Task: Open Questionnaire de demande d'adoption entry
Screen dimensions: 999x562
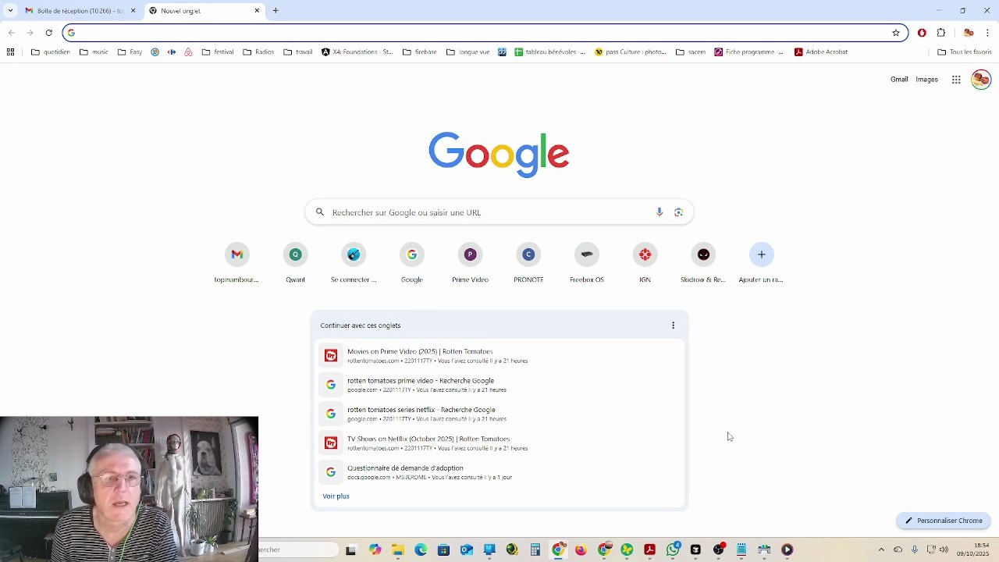Action: coord(499,472)
